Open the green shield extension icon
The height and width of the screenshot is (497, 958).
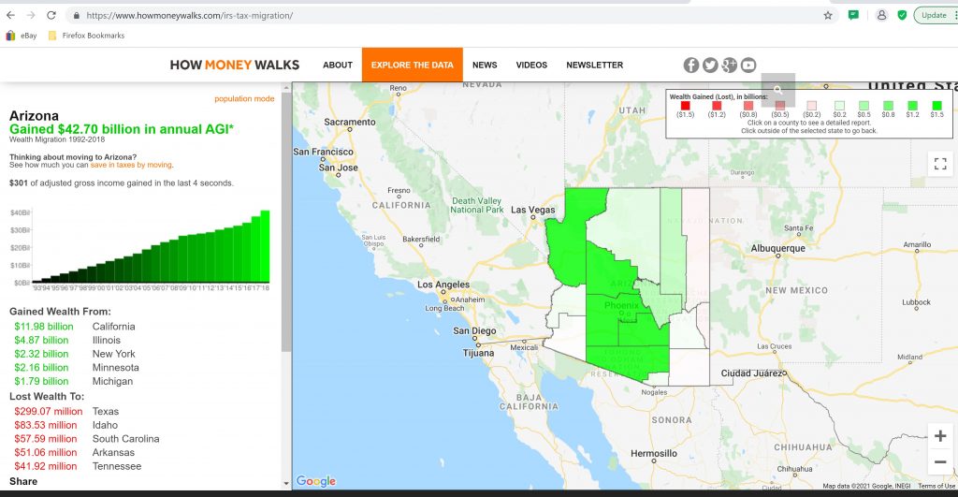[x=902, y=15]
